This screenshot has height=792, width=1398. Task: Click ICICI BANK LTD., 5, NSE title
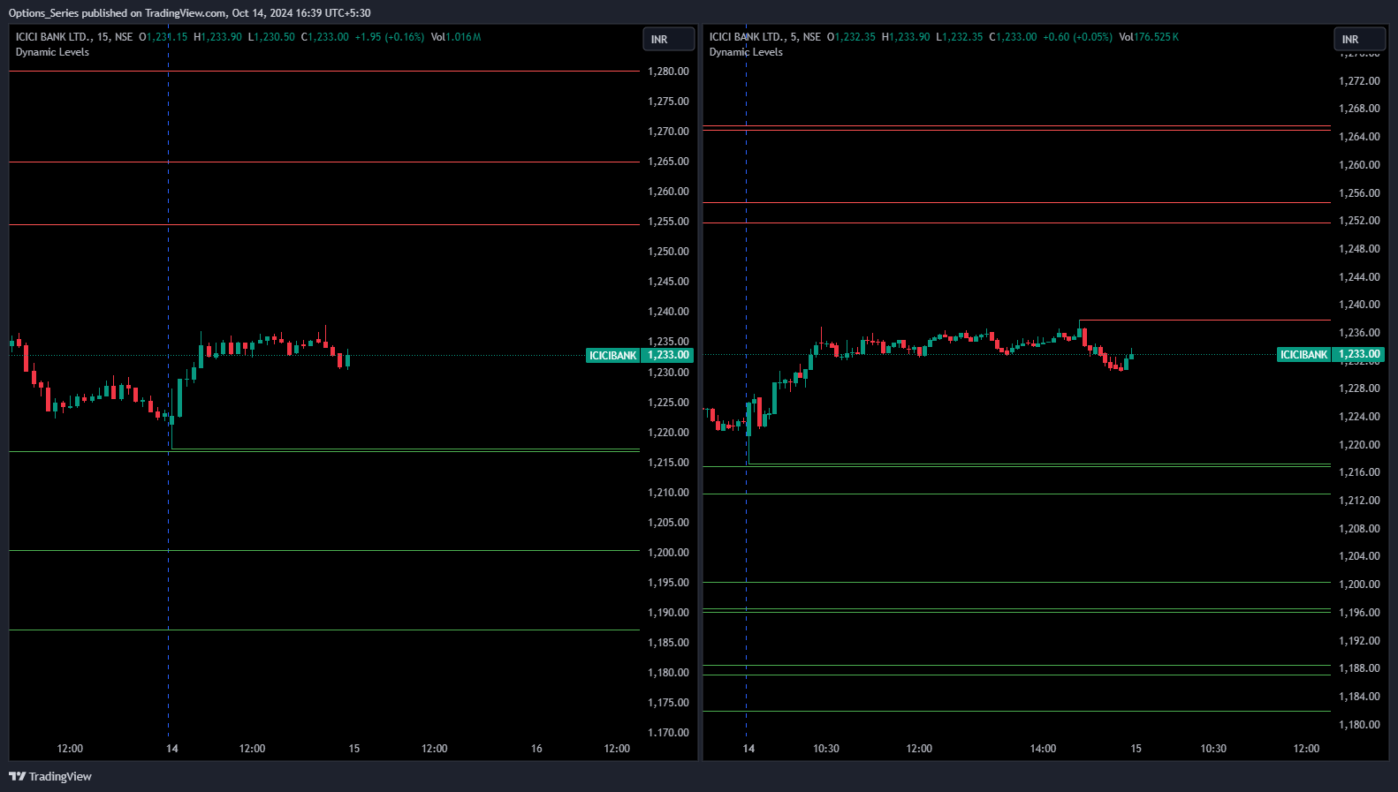point(765,37)
